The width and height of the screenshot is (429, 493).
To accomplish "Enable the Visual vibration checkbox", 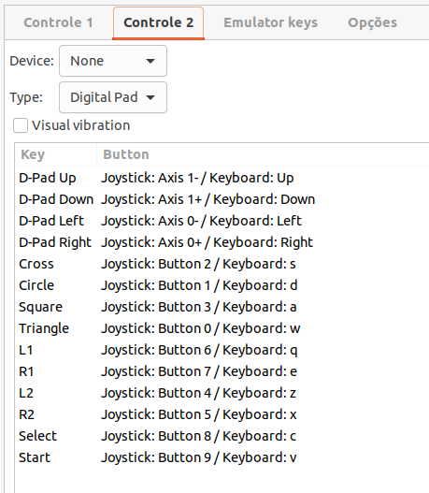I will click(x=21, y=125).
